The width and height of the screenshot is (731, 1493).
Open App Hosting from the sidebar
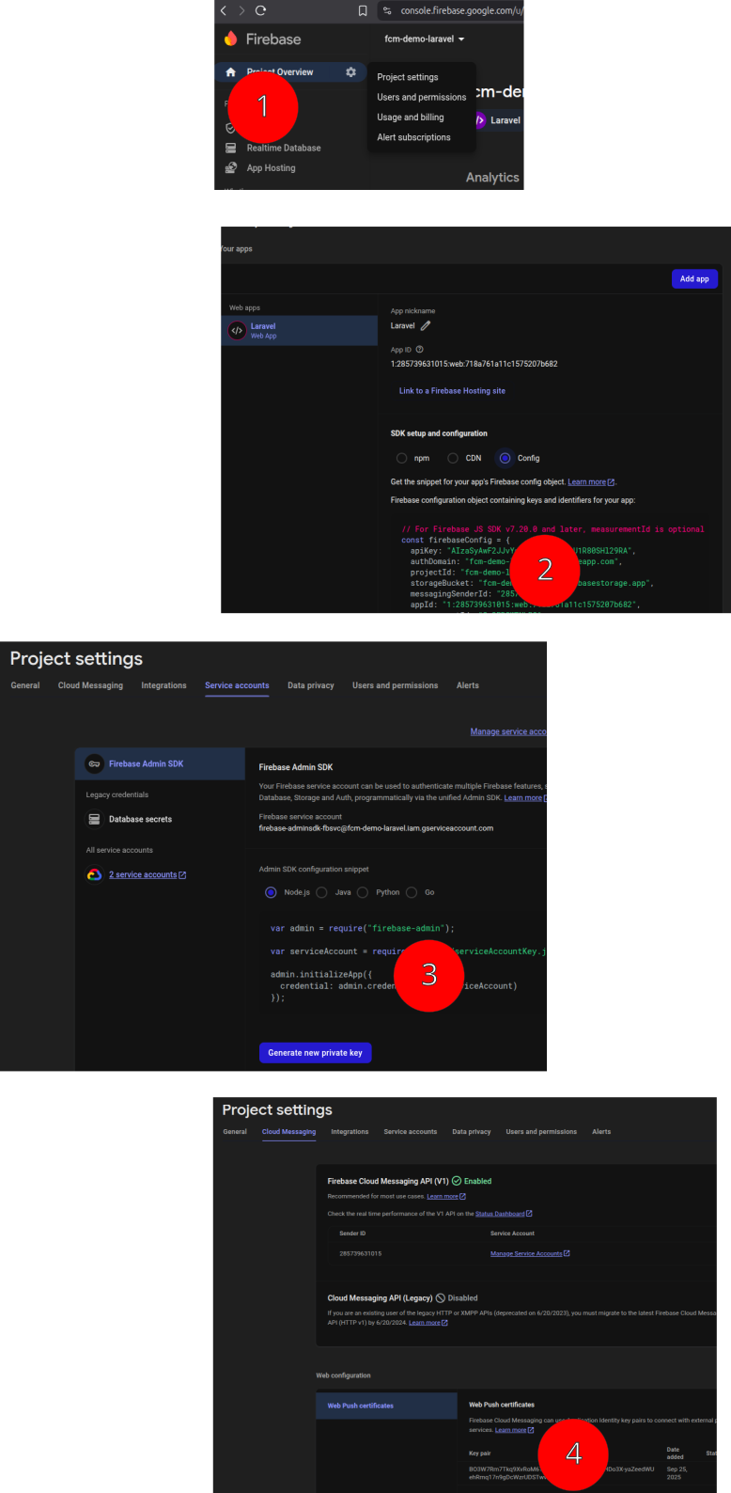coord(271,168)
